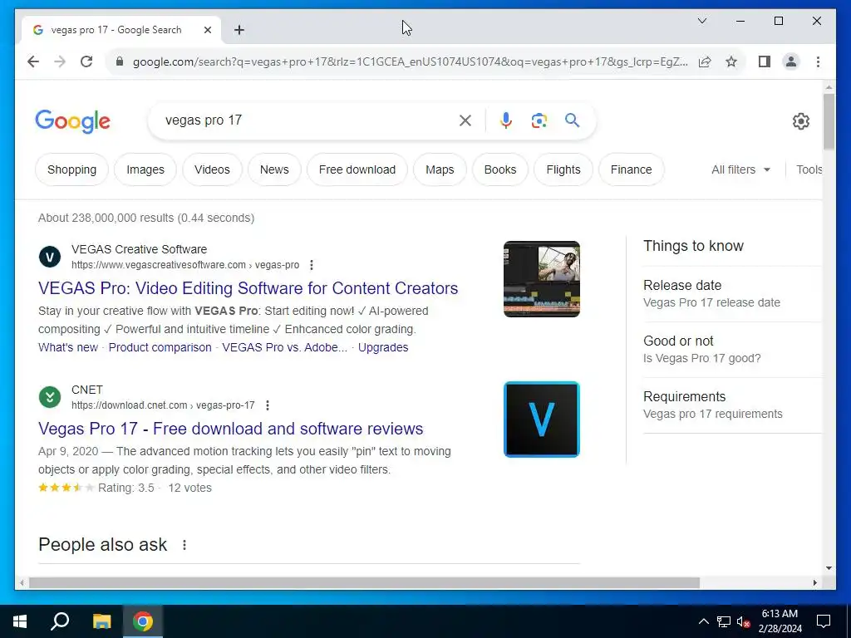Click the blue V logo thumbnail
This screenshot has height=638, width=851.
point(542,420)
